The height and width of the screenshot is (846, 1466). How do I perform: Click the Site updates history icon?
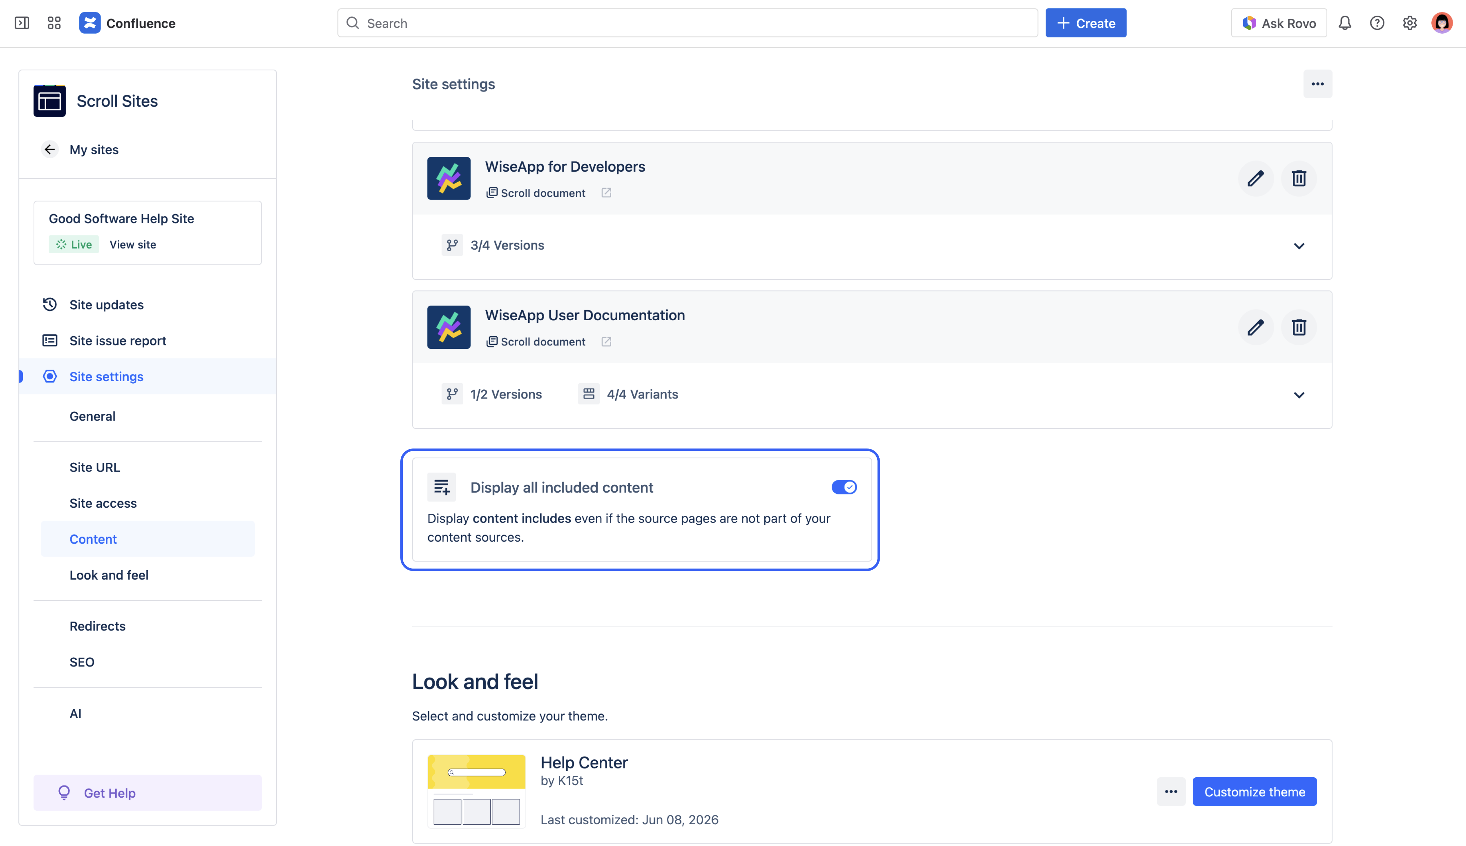[x=50, y=304]
